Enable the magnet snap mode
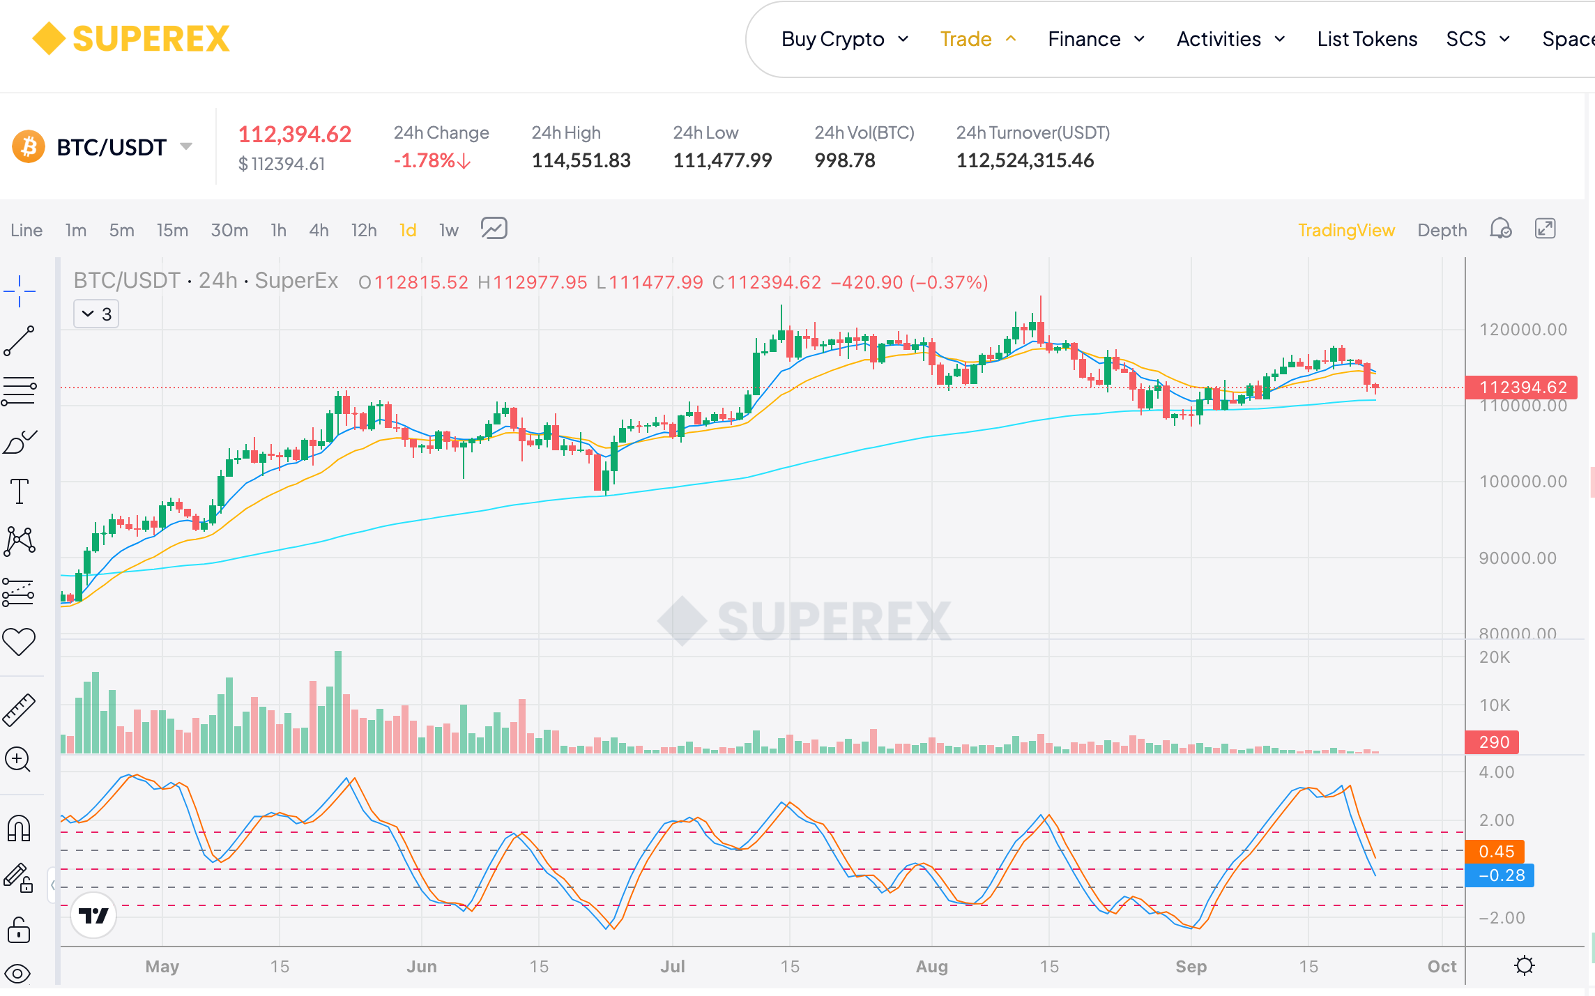Viewport: 1595px width, 996px height. coord(19,829)
